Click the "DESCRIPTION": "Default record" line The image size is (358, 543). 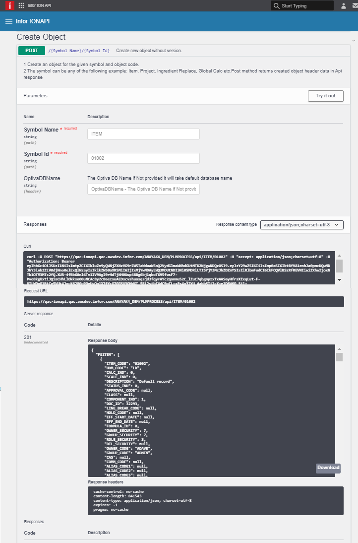(x=139, y=381)
